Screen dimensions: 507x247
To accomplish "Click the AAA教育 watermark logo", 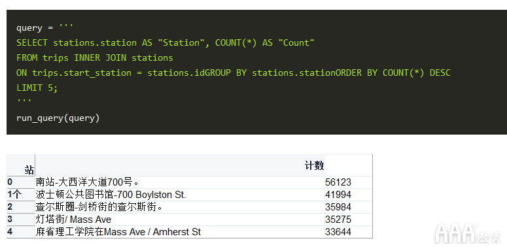I will click(x=467, y=233).
